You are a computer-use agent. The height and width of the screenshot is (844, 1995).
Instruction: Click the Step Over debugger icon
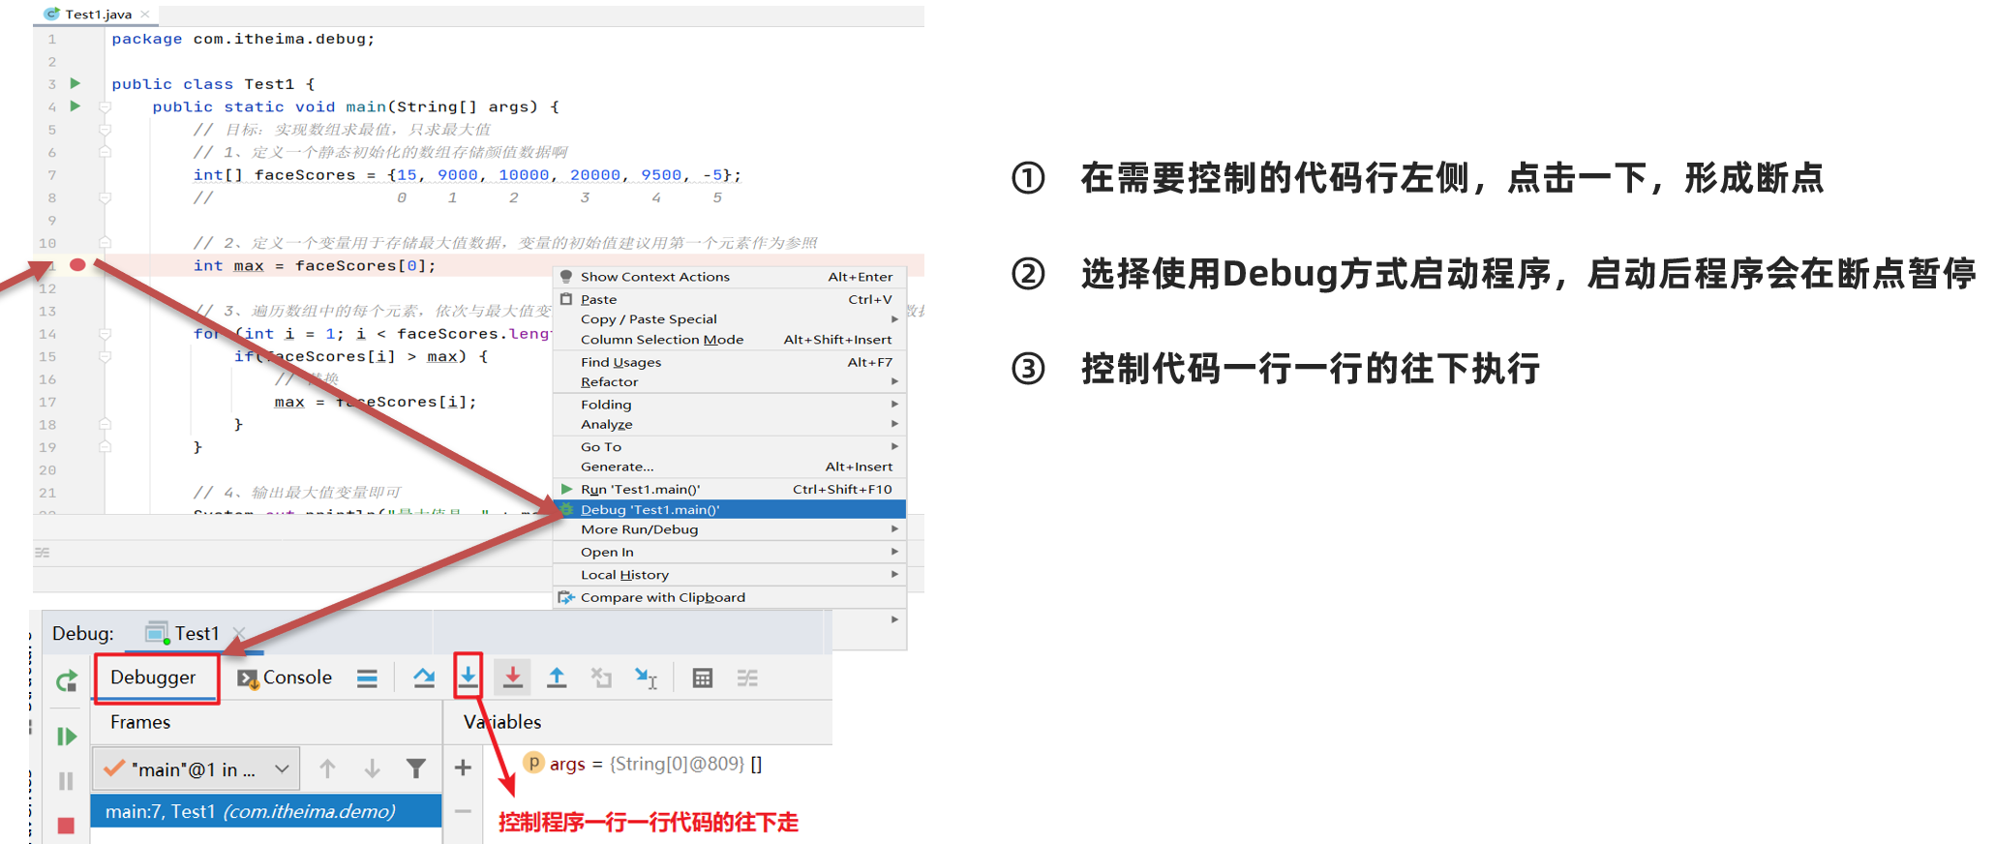424,678
